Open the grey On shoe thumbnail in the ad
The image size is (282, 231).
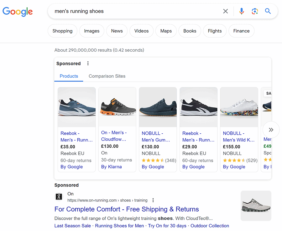[x=256, y=206]
